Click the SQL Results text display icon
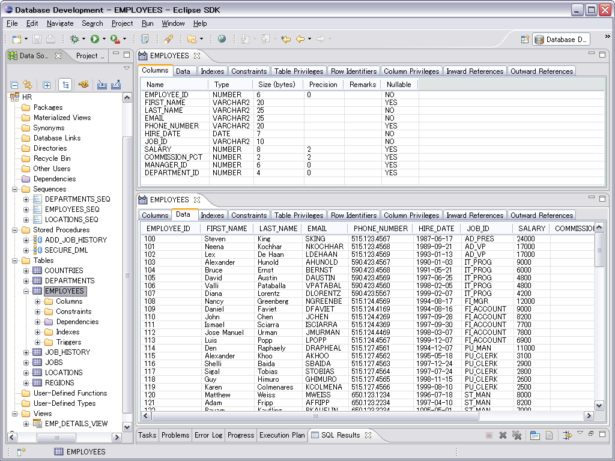The width and height of the screenshot is (615, 461). (x=550, y=435)
